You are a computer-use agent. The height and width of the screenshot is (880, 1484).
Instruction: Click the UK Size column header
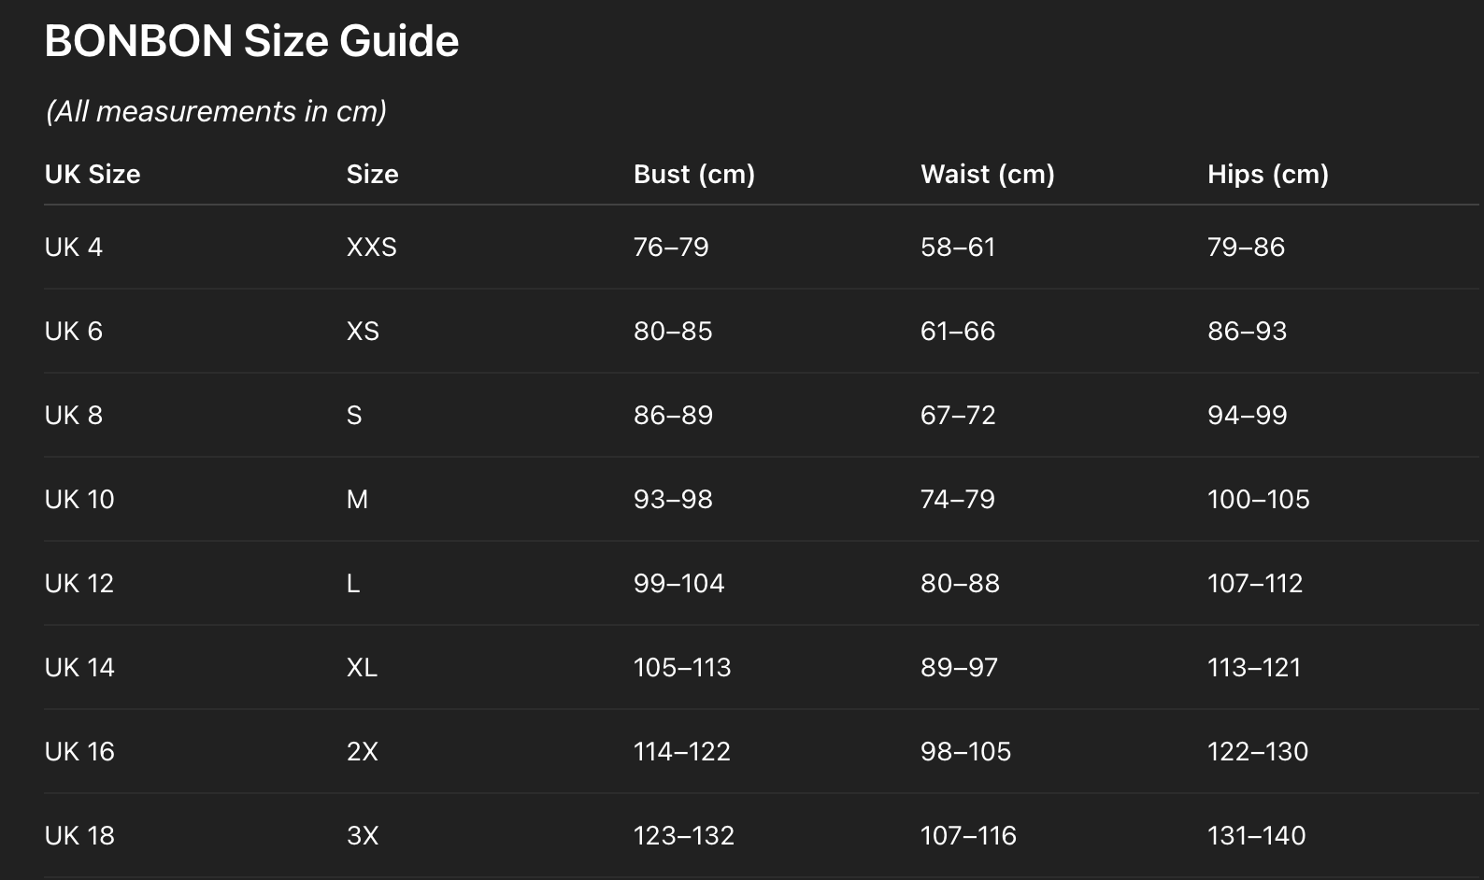coord(93,175)
